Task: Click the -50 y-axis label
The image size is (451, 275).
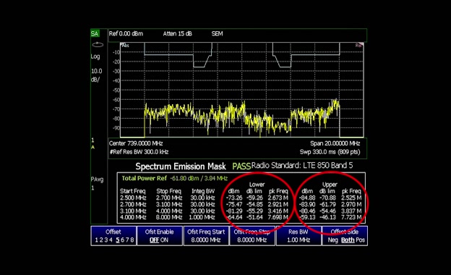Action: tap(116, 90)
